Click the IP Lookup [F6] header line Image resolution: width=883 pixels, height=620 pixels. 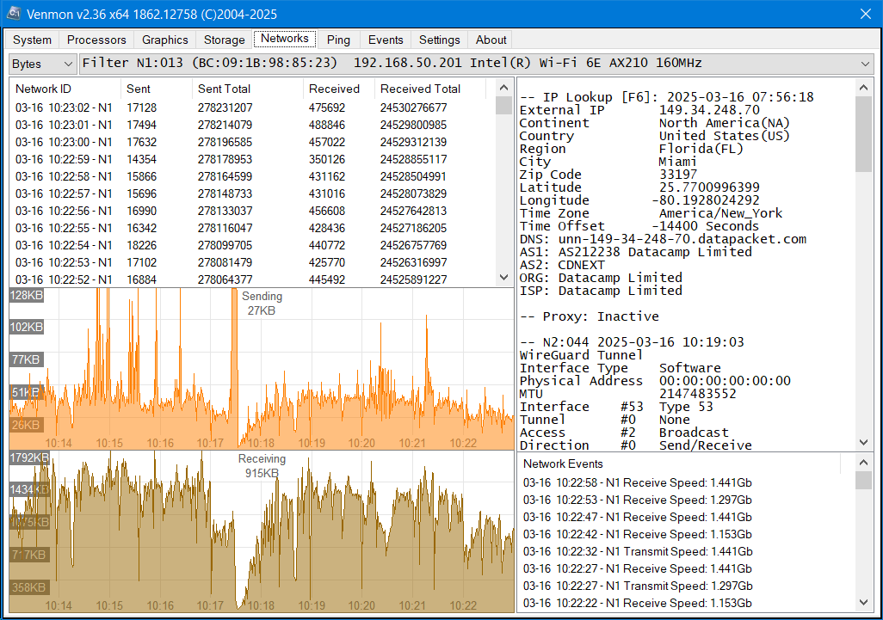click(x=666, y=97)
